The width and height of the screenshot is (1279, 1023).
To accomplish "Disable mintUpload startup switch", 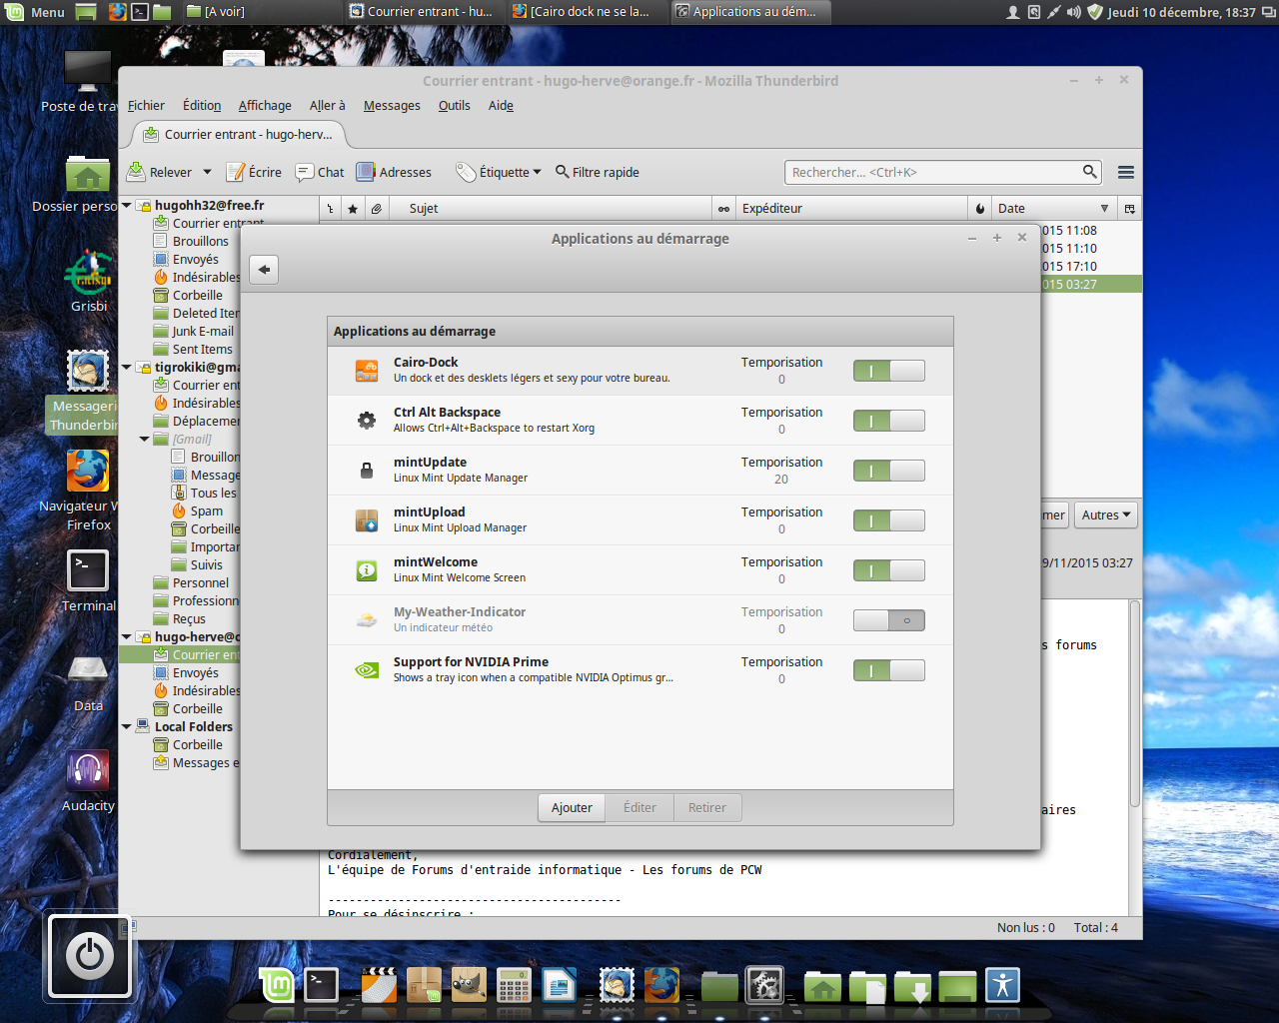I will click(888, 520).
